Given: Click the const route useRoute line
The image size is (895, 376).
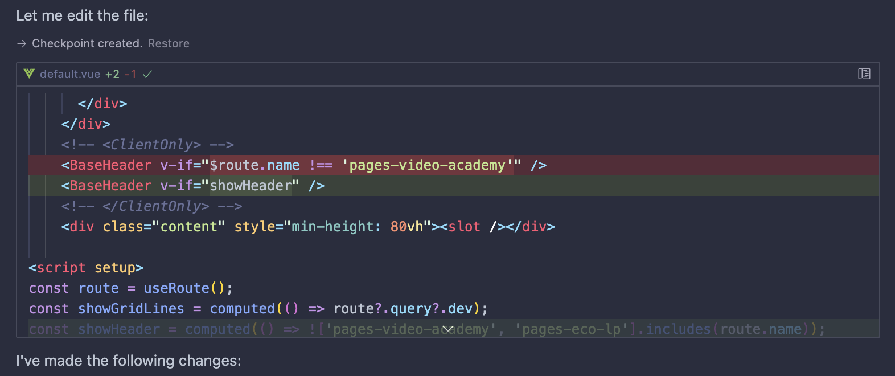Looking at the screenshot, I should click(131, 288).
